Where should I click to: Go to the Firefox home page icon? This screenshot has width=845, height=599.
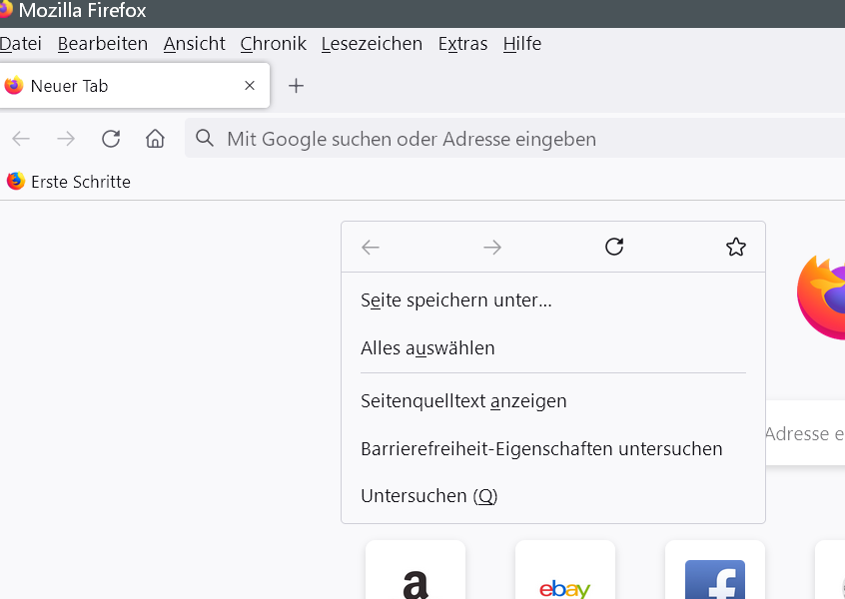(x=155, y=139)
